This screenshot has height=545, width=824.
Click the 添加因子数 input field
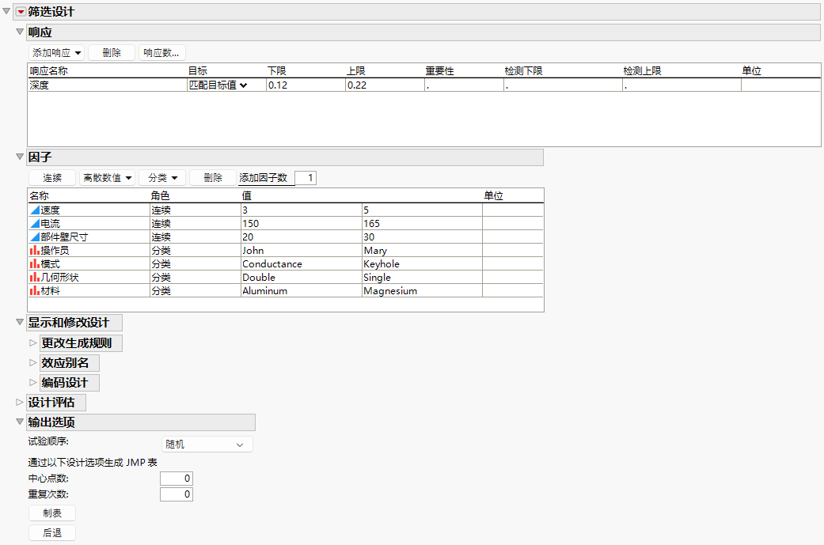point(306,178)
